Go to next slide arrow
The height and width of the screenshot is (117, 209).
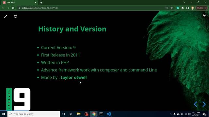(204, 104)
